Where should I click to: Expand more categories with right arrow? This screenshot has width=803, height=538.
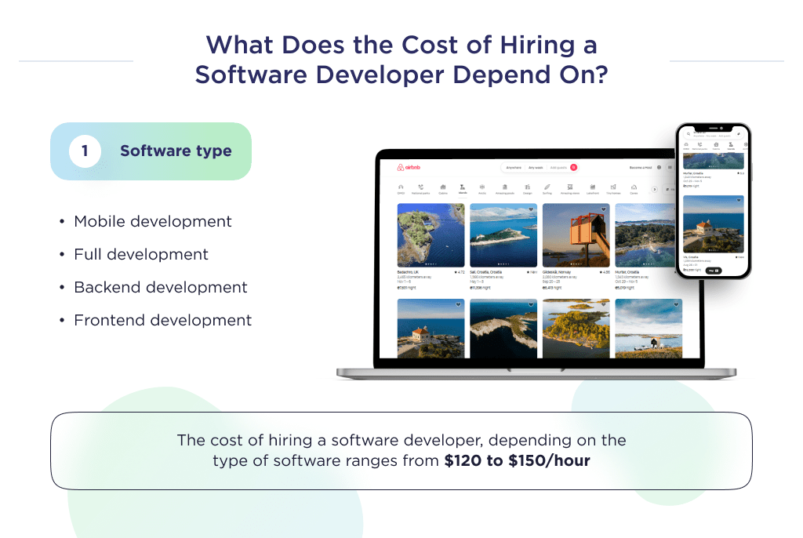[655, 188]
